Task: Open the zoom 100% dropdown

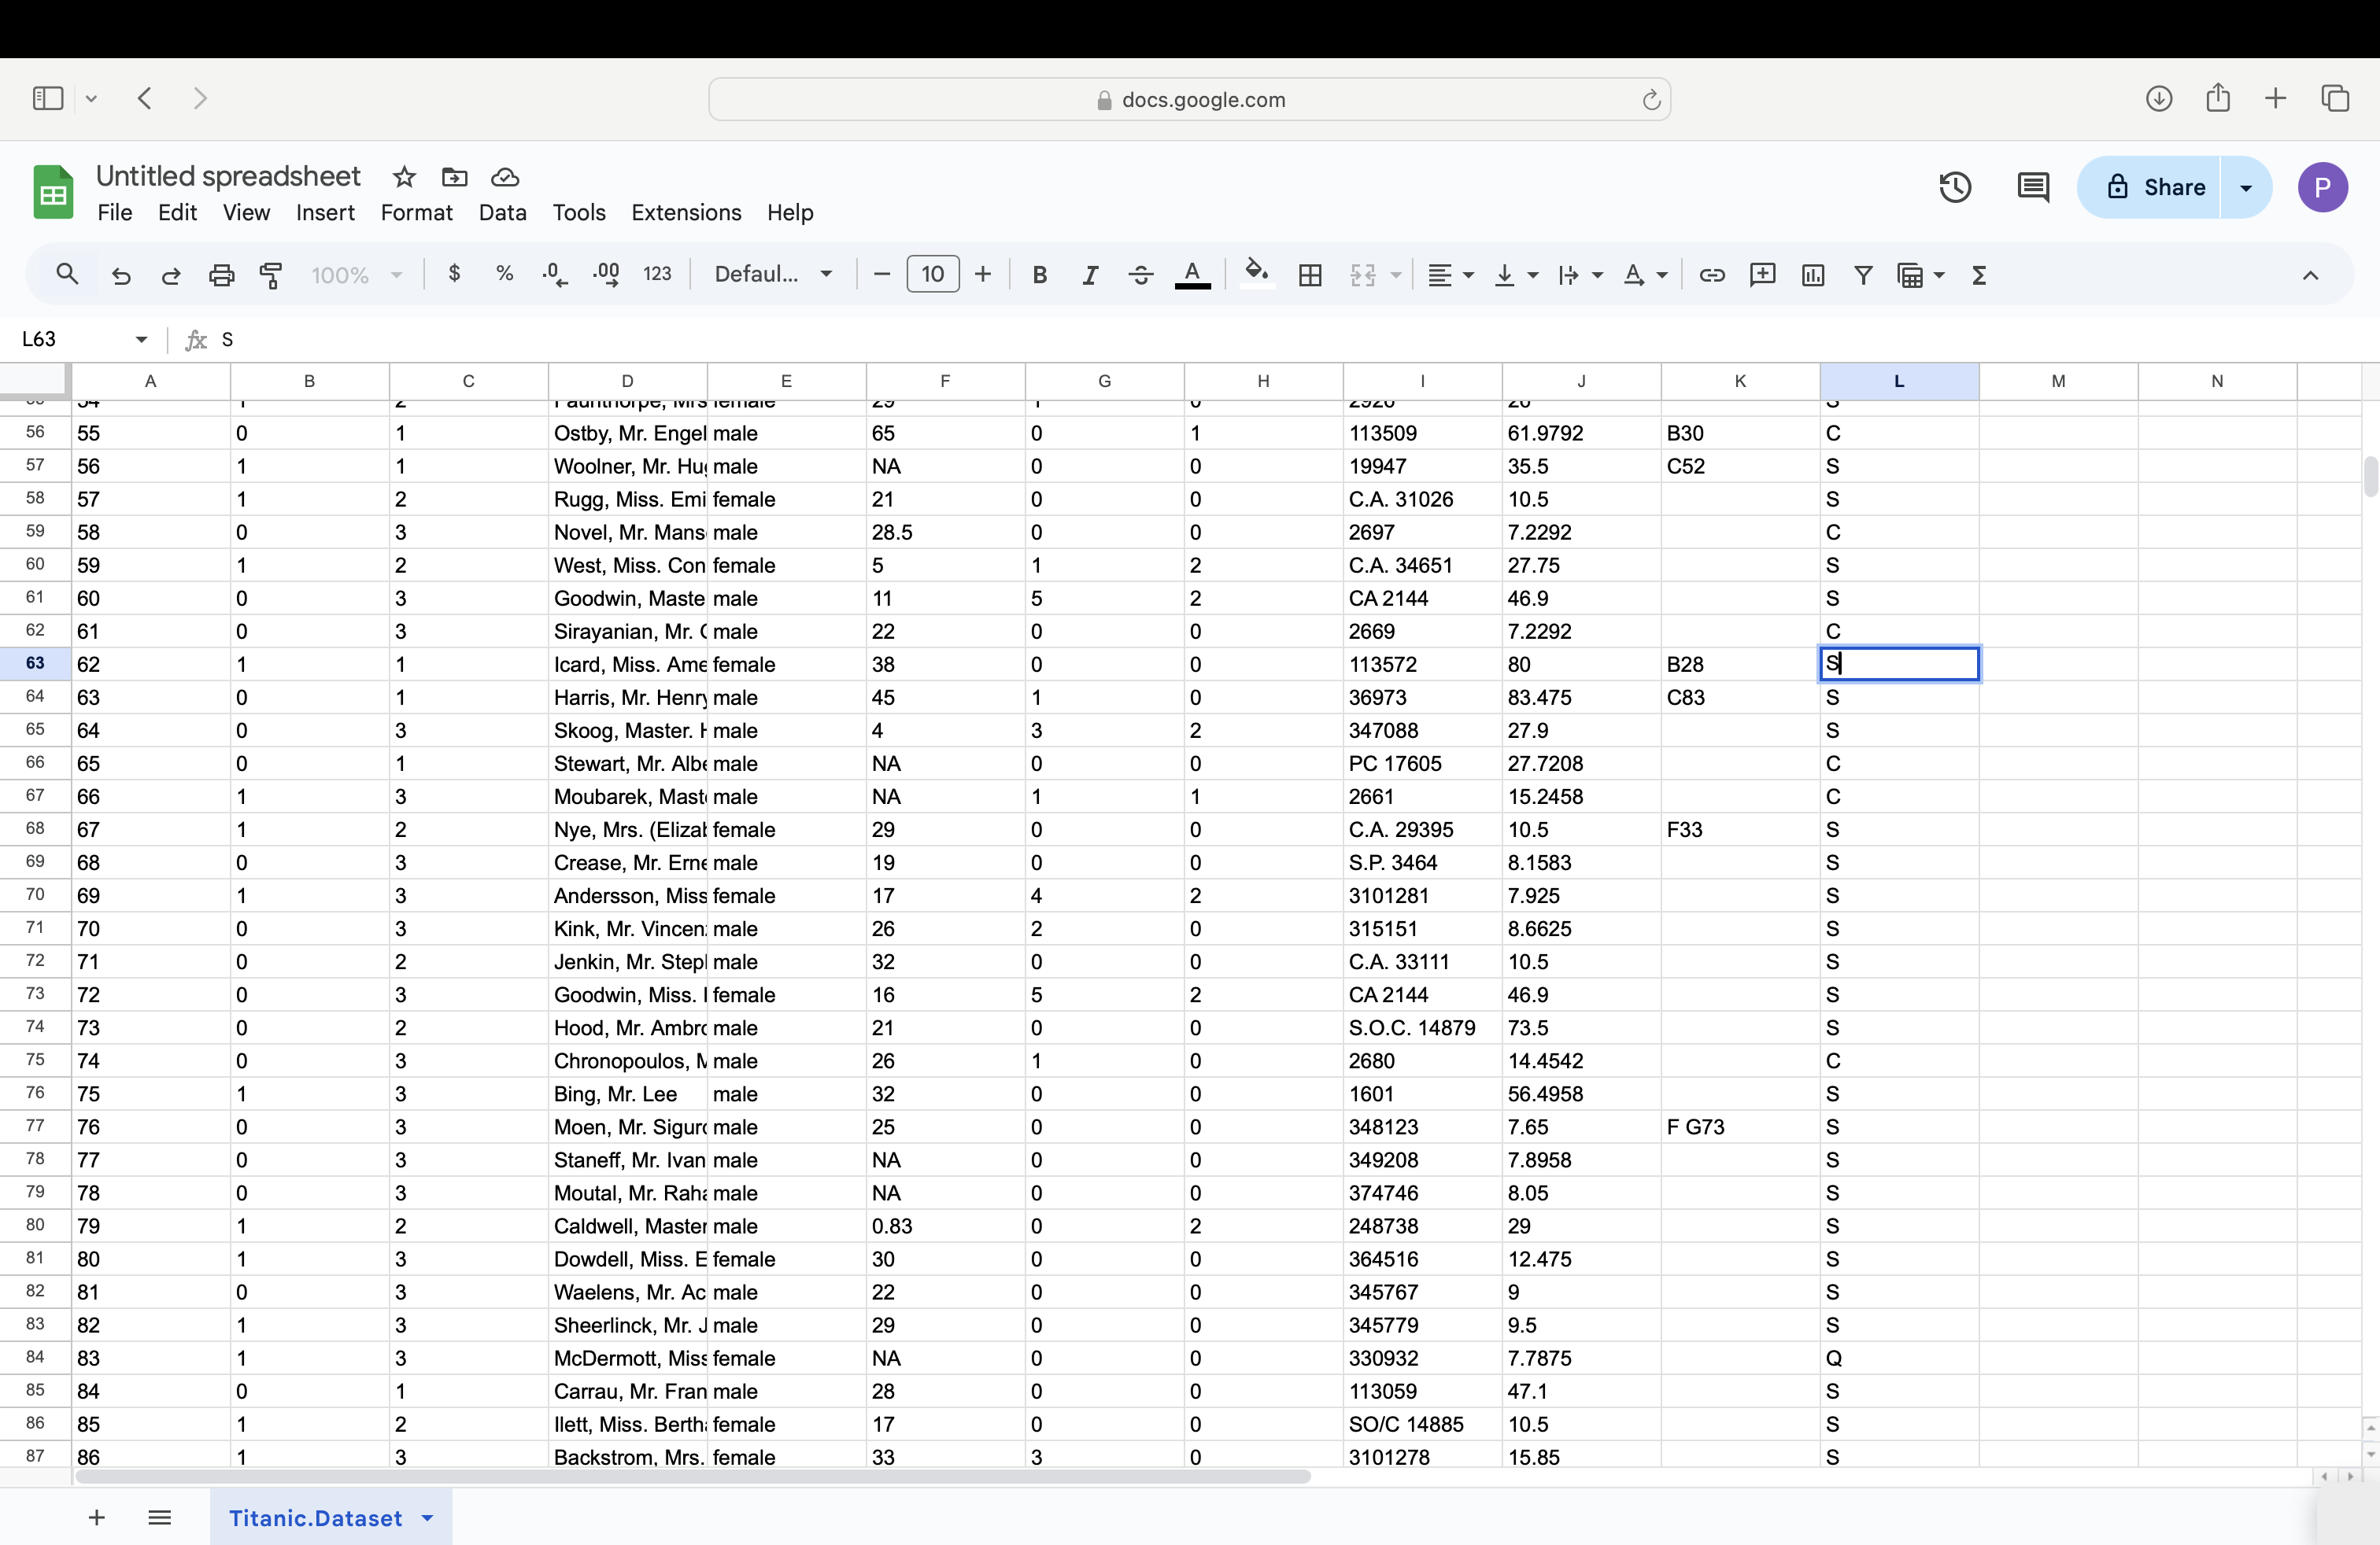Action: 356,275
